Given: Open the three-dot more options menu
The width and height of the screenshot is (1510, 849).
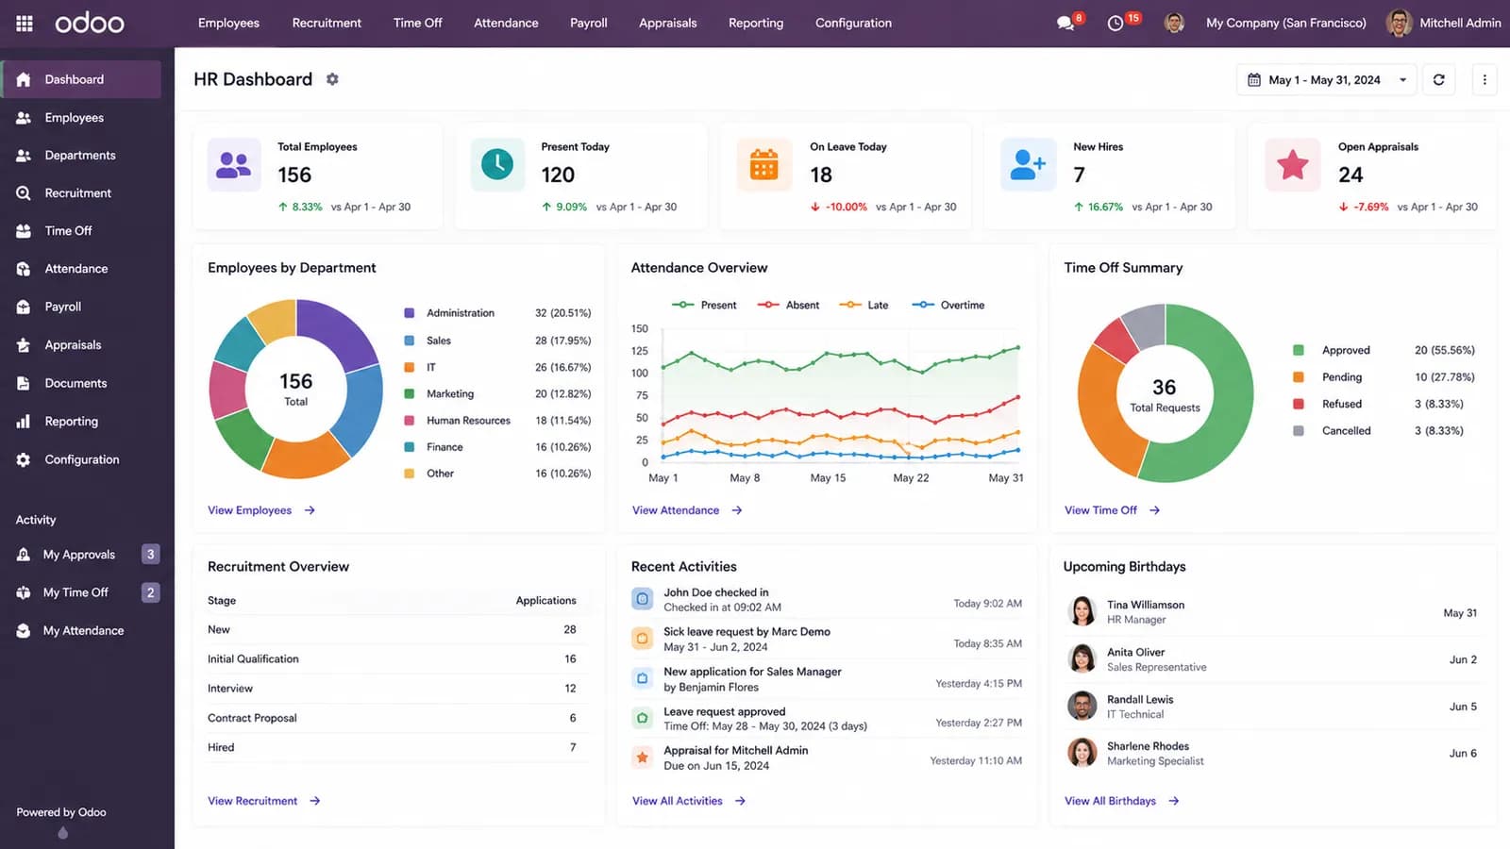Looking at the screenshot, I should pyautogui.click(x=1485, y=80).
